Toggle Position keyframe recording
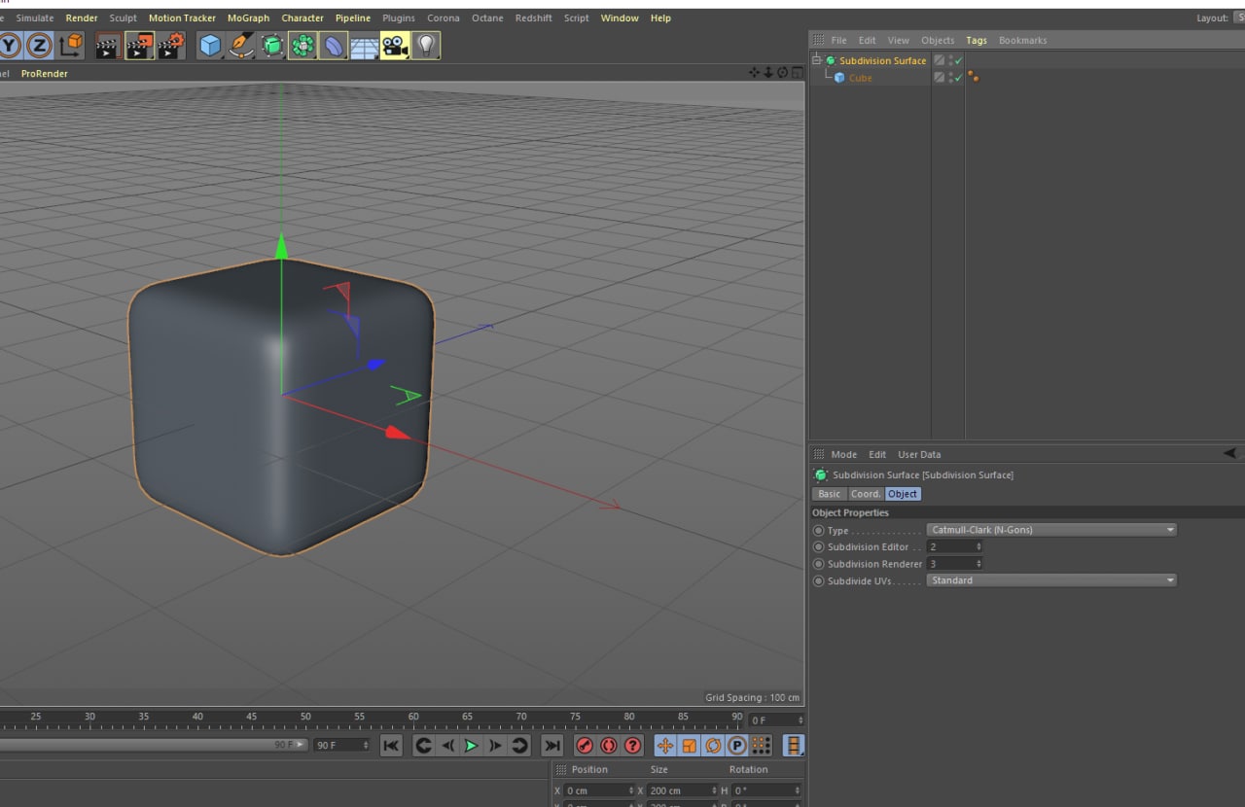Viewport: 1245px width, 807px height. pyautogui.click(x=665, y=746)
